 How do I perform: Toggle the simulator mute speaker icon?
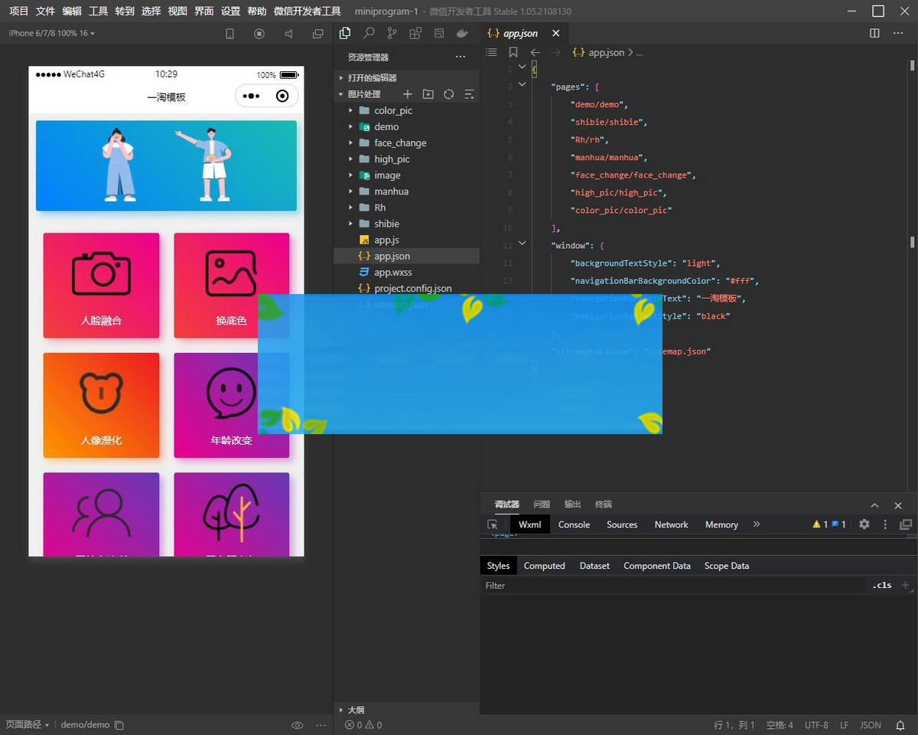[x=288, y=34]
